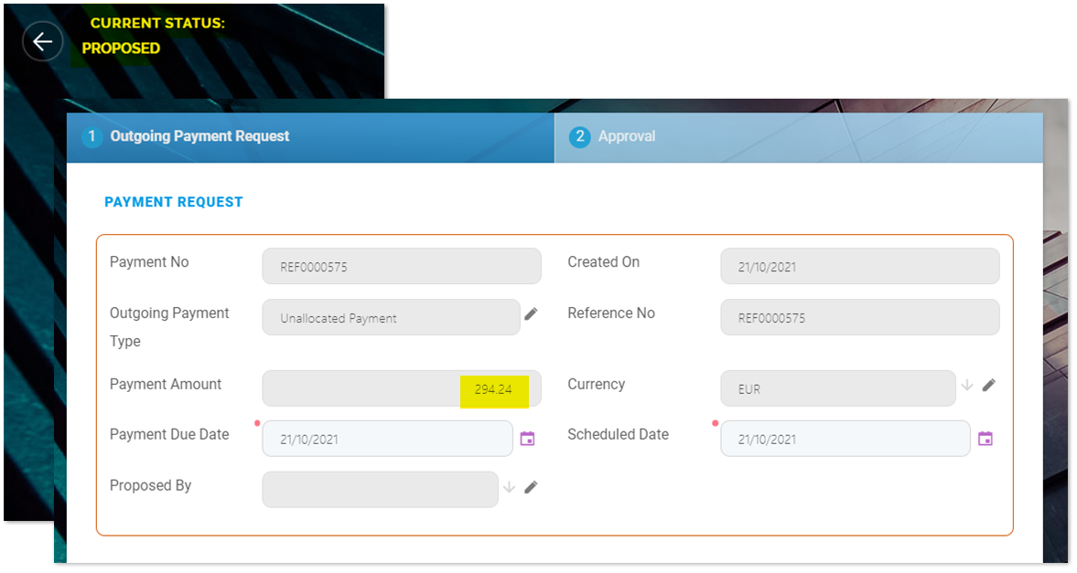Select the Payment Amount field showing 294.24
Screen dimensions: 1077x573
pyautogui.click(x=401, y=388)
